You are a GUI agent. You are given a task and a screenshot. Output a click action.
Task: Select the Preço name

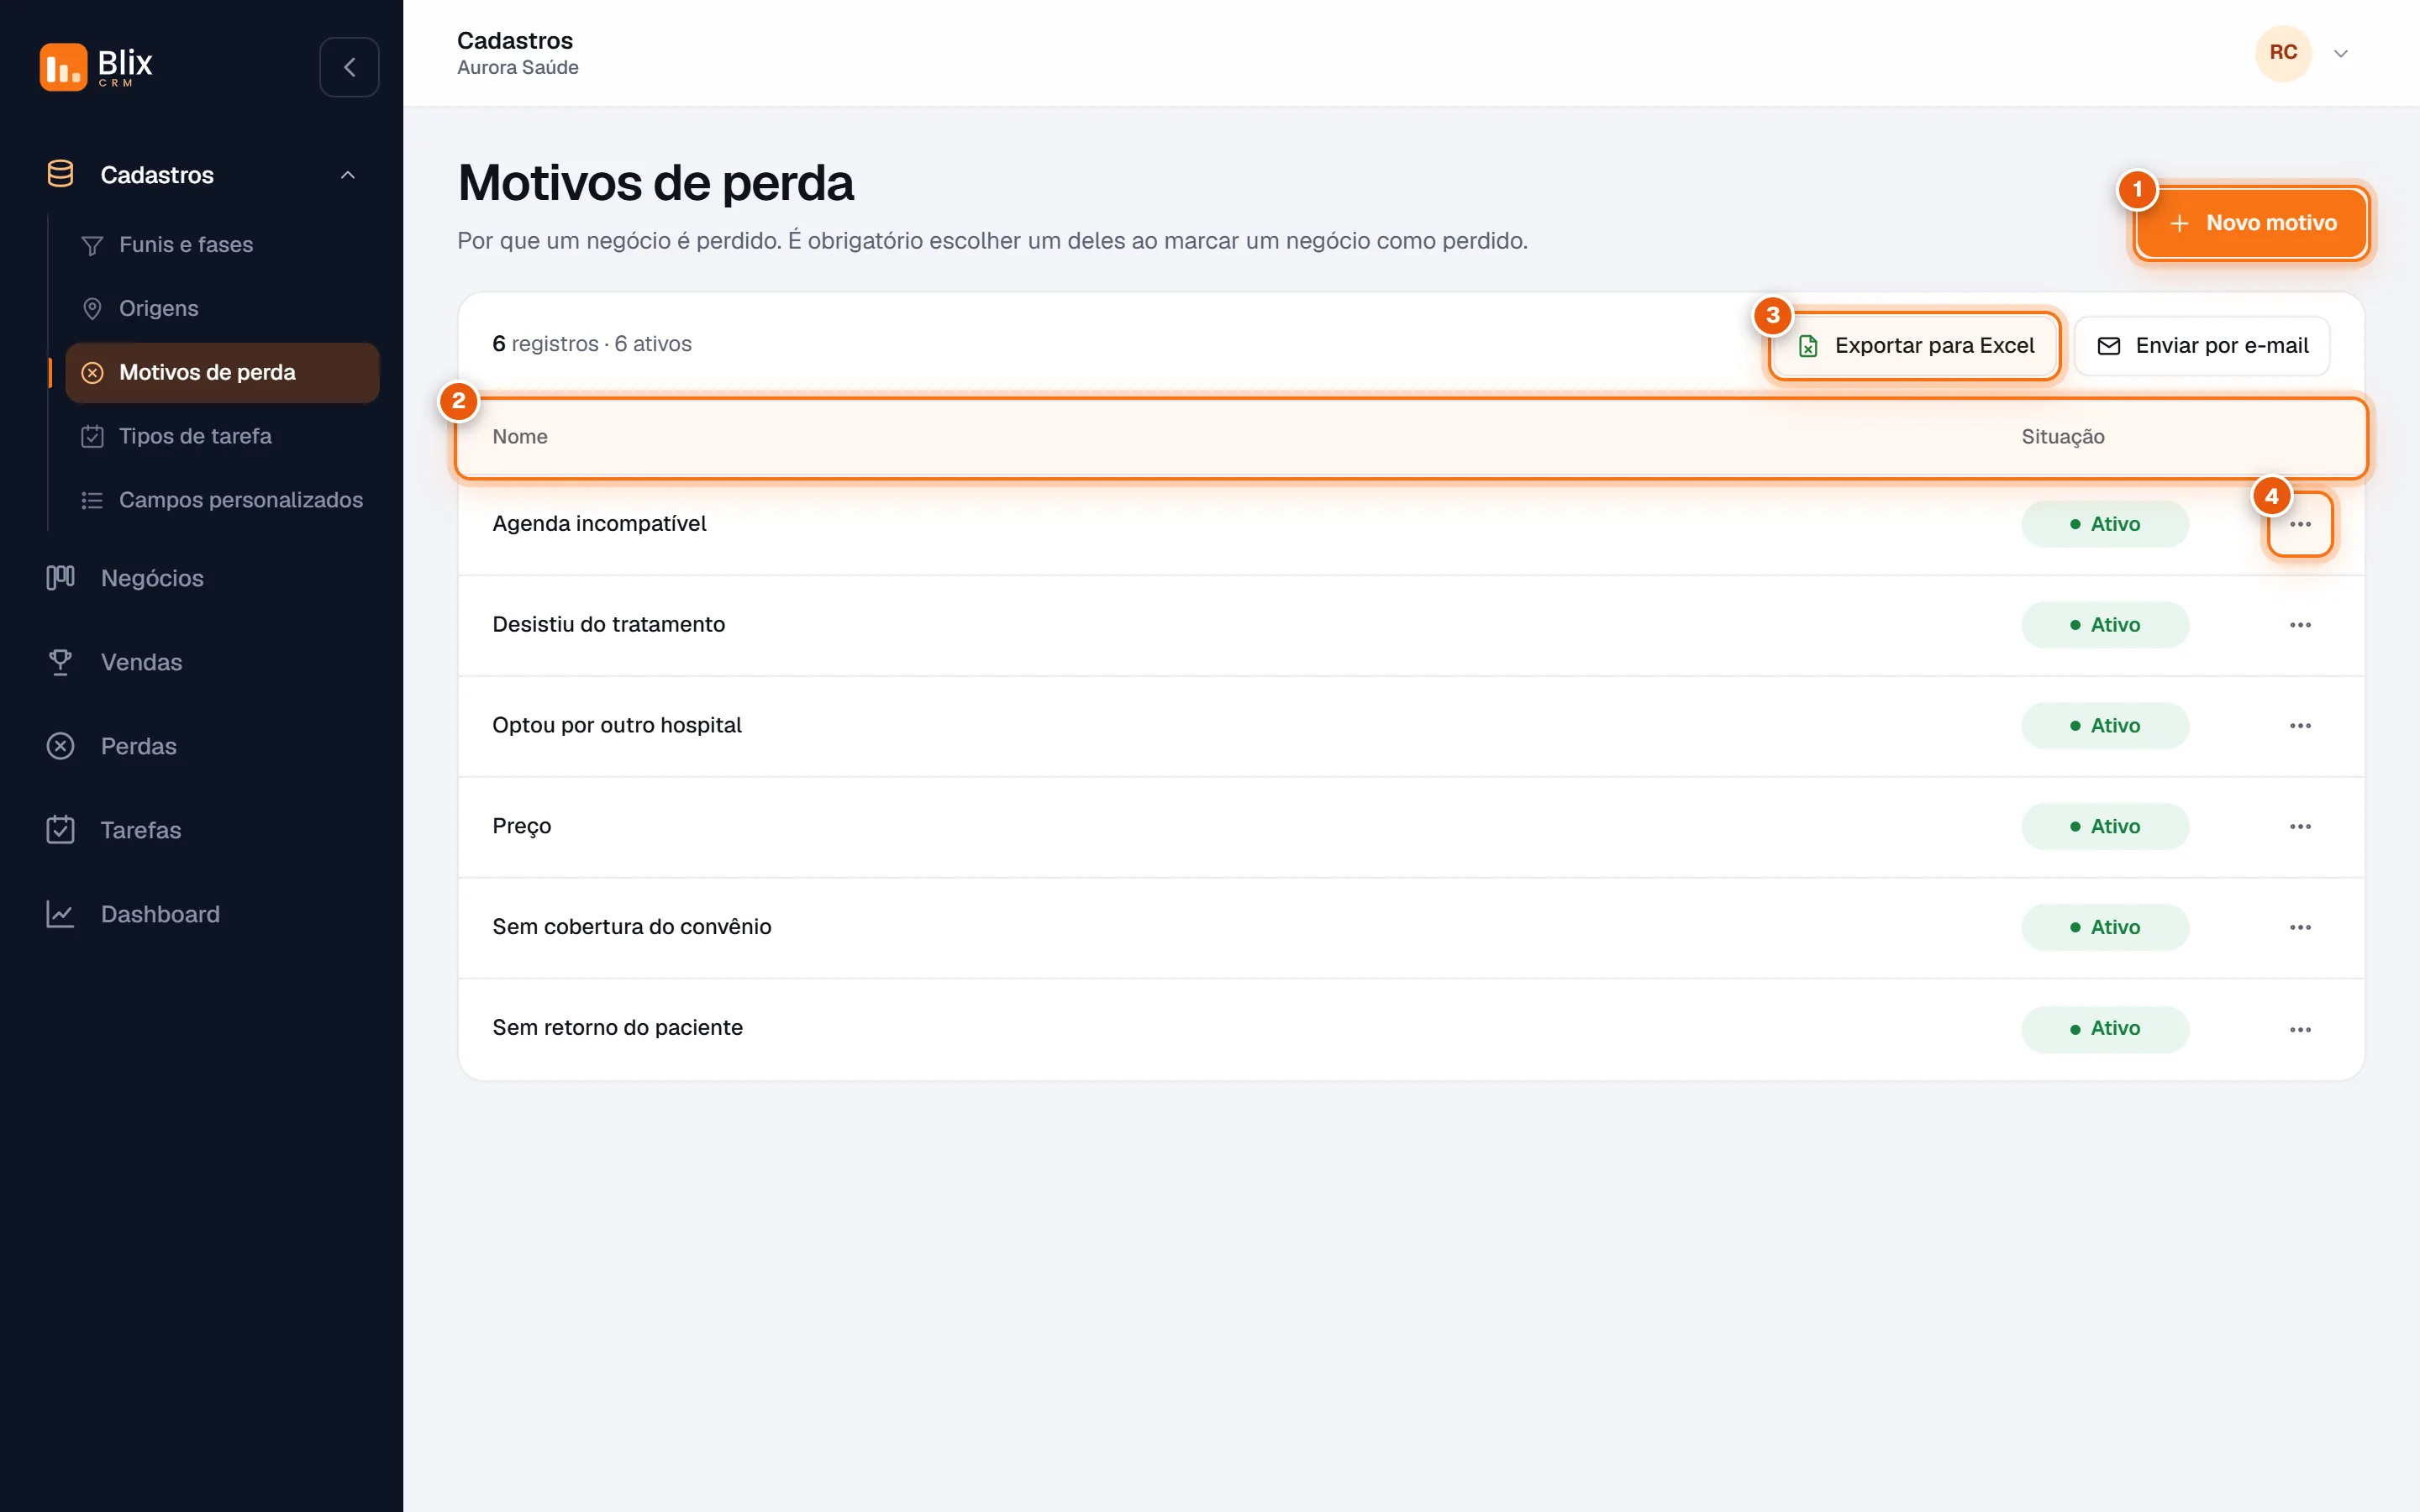pos(521,827)
